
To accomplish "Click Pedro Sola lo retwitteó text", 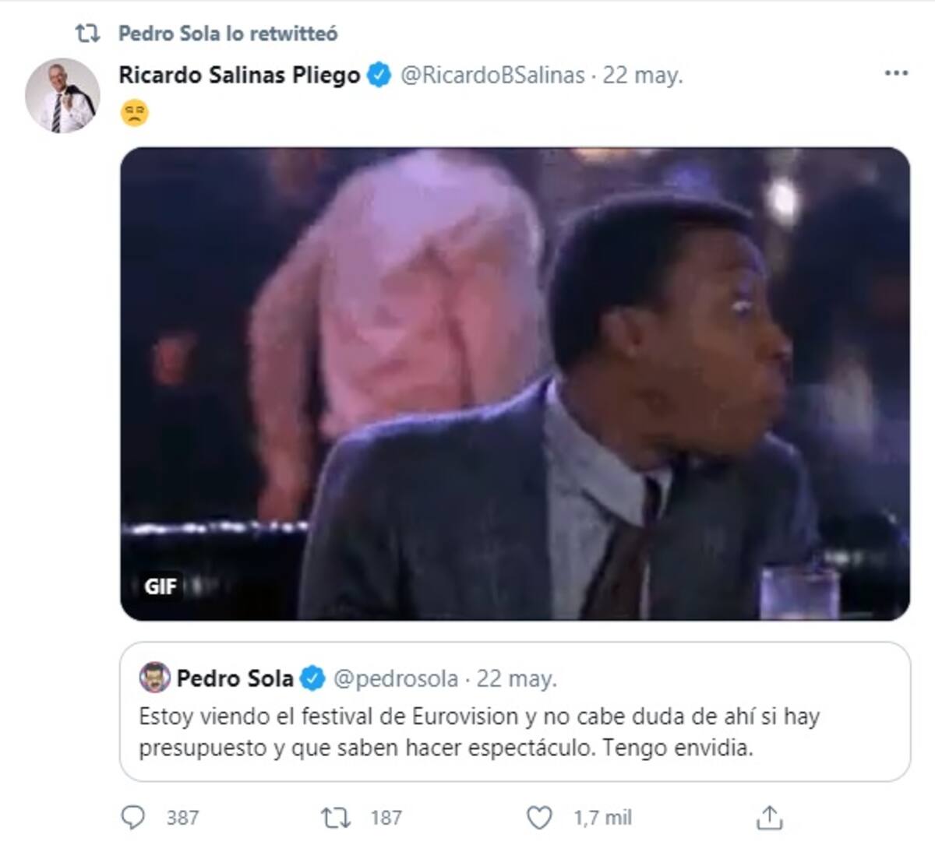I will [x=228, y=33].
